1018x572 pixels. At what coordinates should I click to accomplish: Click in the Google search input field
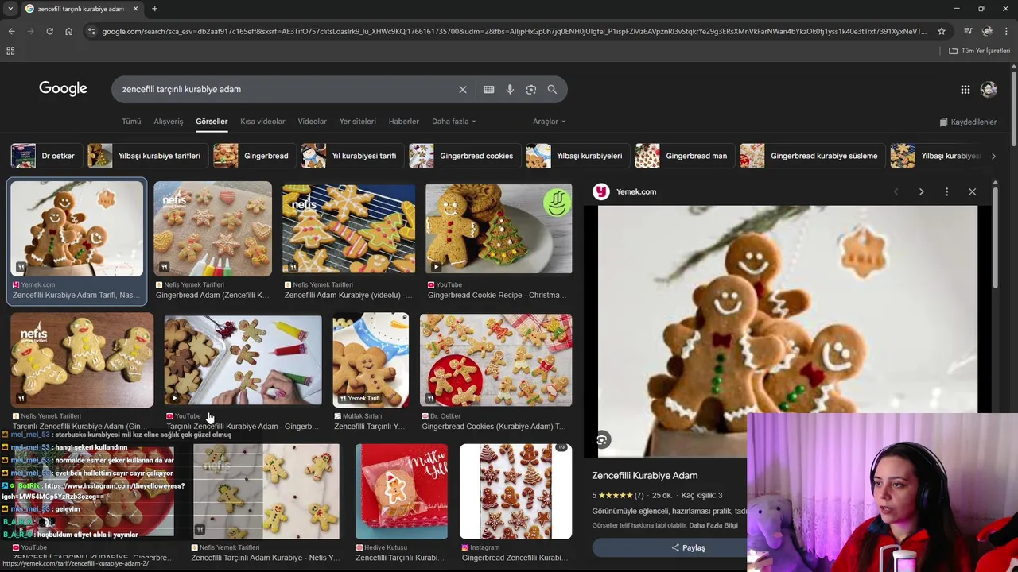pyautogui.click(x=286, y=90)
